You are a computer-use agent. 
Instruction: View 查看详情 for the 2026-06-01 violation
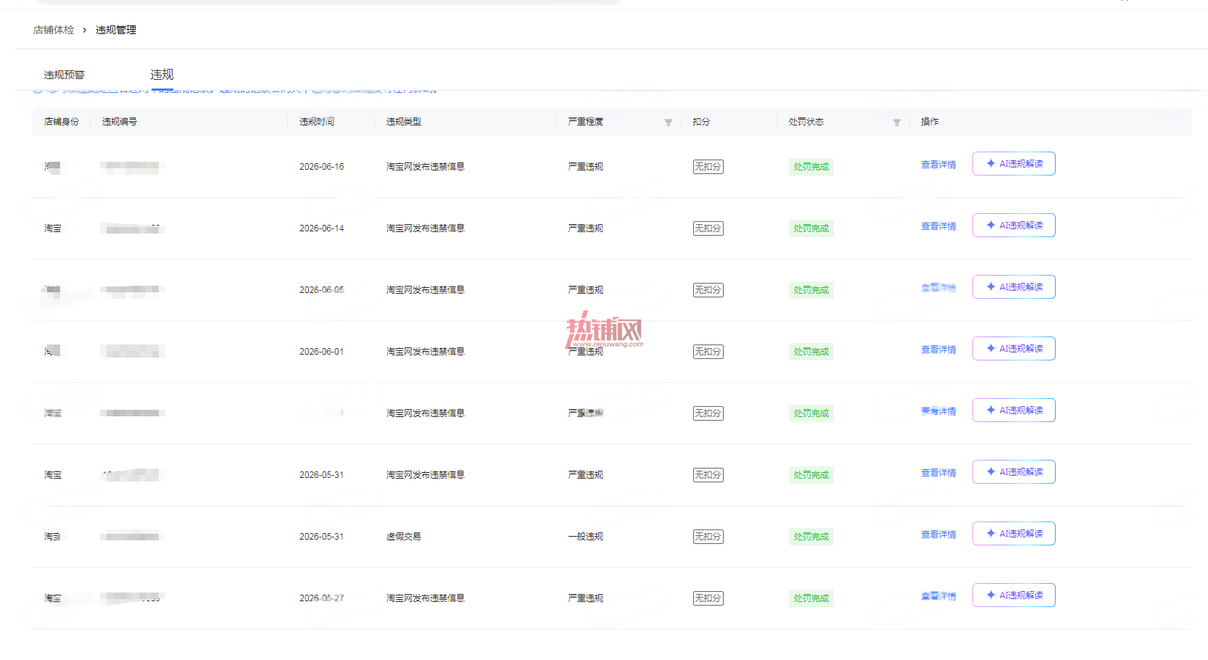(x=938, y=350)
